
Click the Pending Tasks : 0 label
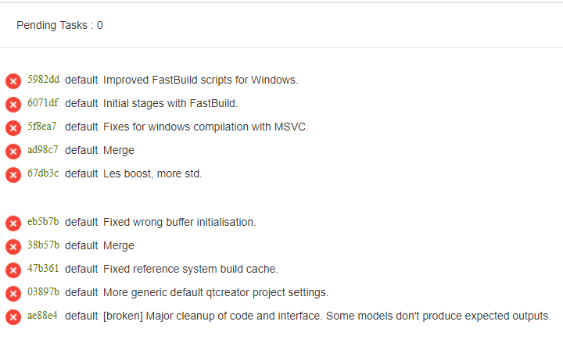click(x=59, y=25)
